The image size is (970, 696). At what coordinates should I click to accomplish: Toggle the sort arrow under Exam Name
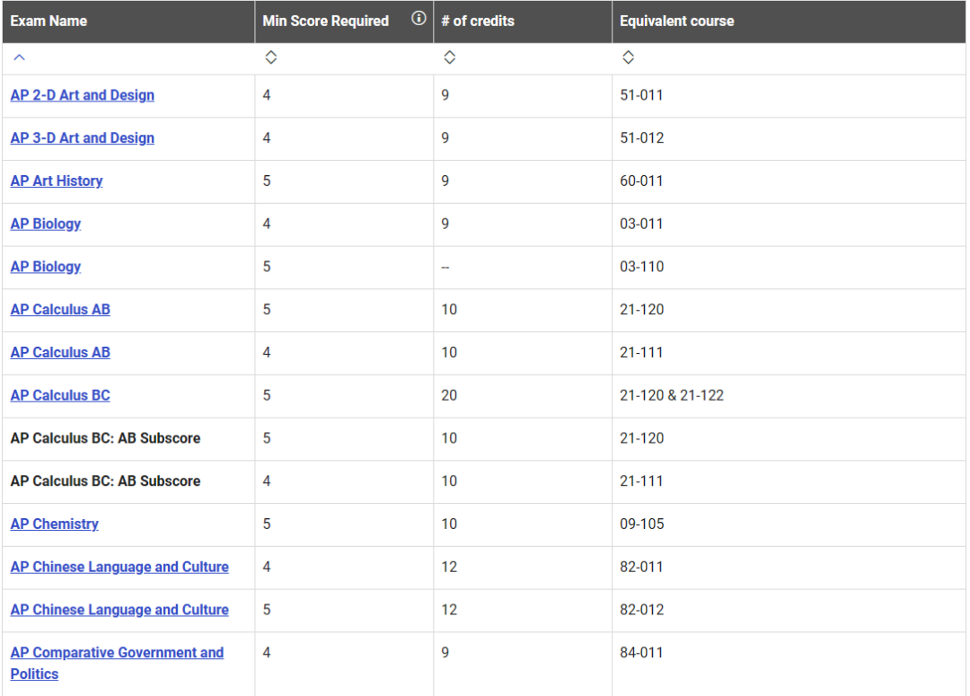[x=19, y=57]
